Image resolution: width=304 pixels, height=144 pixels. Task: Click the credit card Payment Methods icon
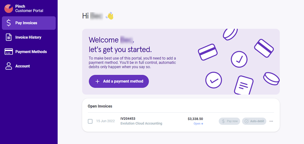click(x=9, y=52)
